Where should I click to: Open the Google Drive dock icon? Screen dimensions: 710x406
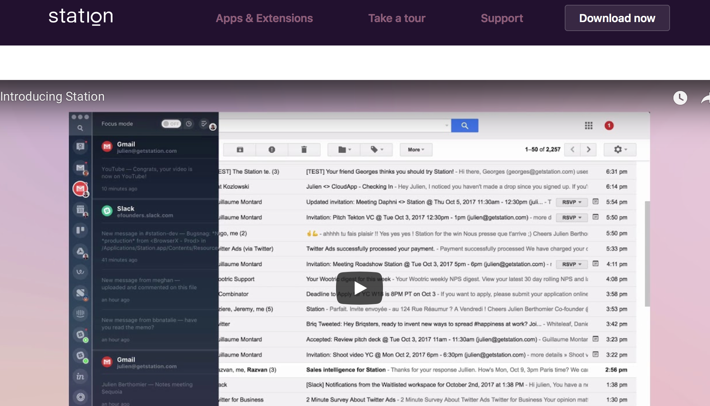click(80, 251)
